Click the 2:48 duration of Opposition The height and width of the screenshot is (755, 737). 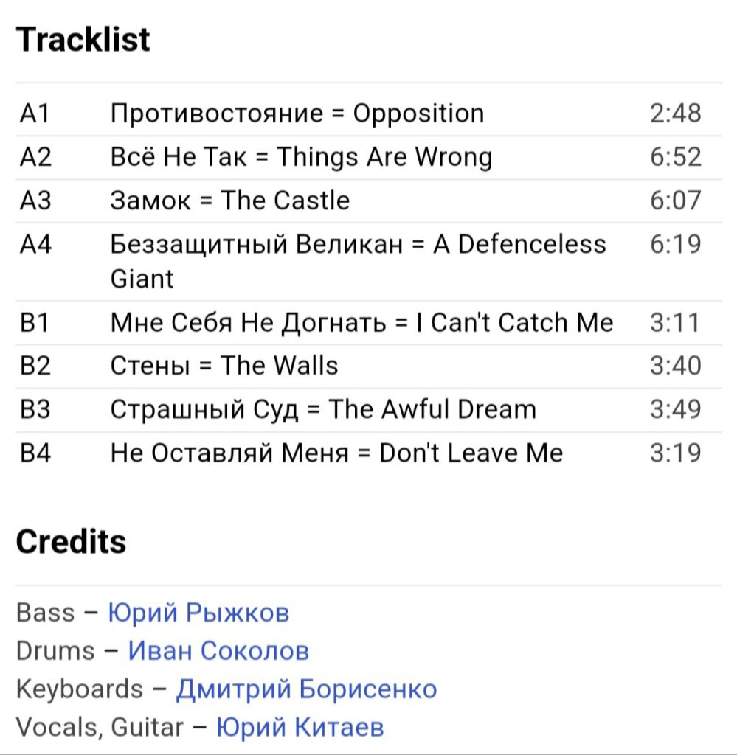point(675,114)
